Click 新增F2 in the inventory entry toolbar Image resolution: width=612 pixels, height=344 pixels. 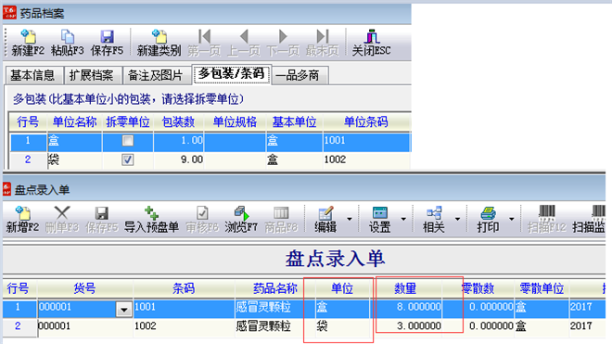22,220
